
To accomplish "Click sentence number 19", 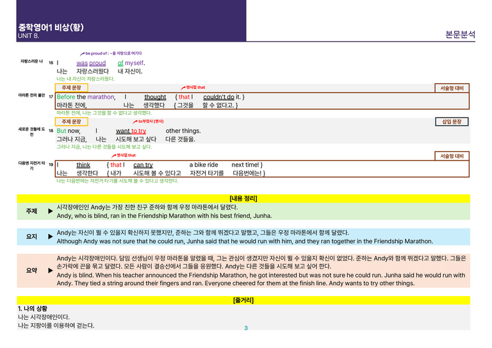I will point(51,165).
